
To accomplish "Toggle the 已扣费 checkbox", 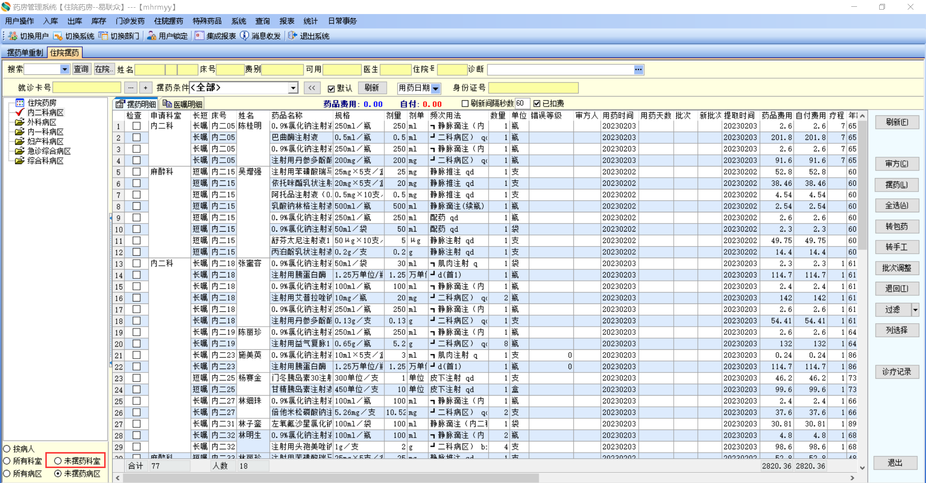I will [x=537, y=103].
